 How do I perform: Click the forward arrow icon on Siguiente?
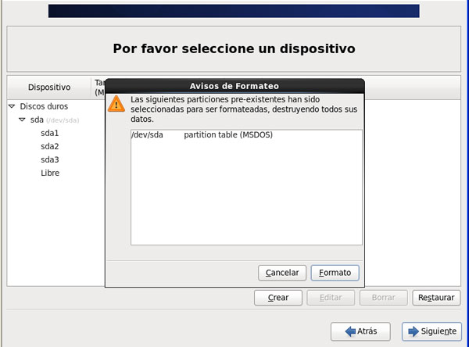click(x=414, y=331)
